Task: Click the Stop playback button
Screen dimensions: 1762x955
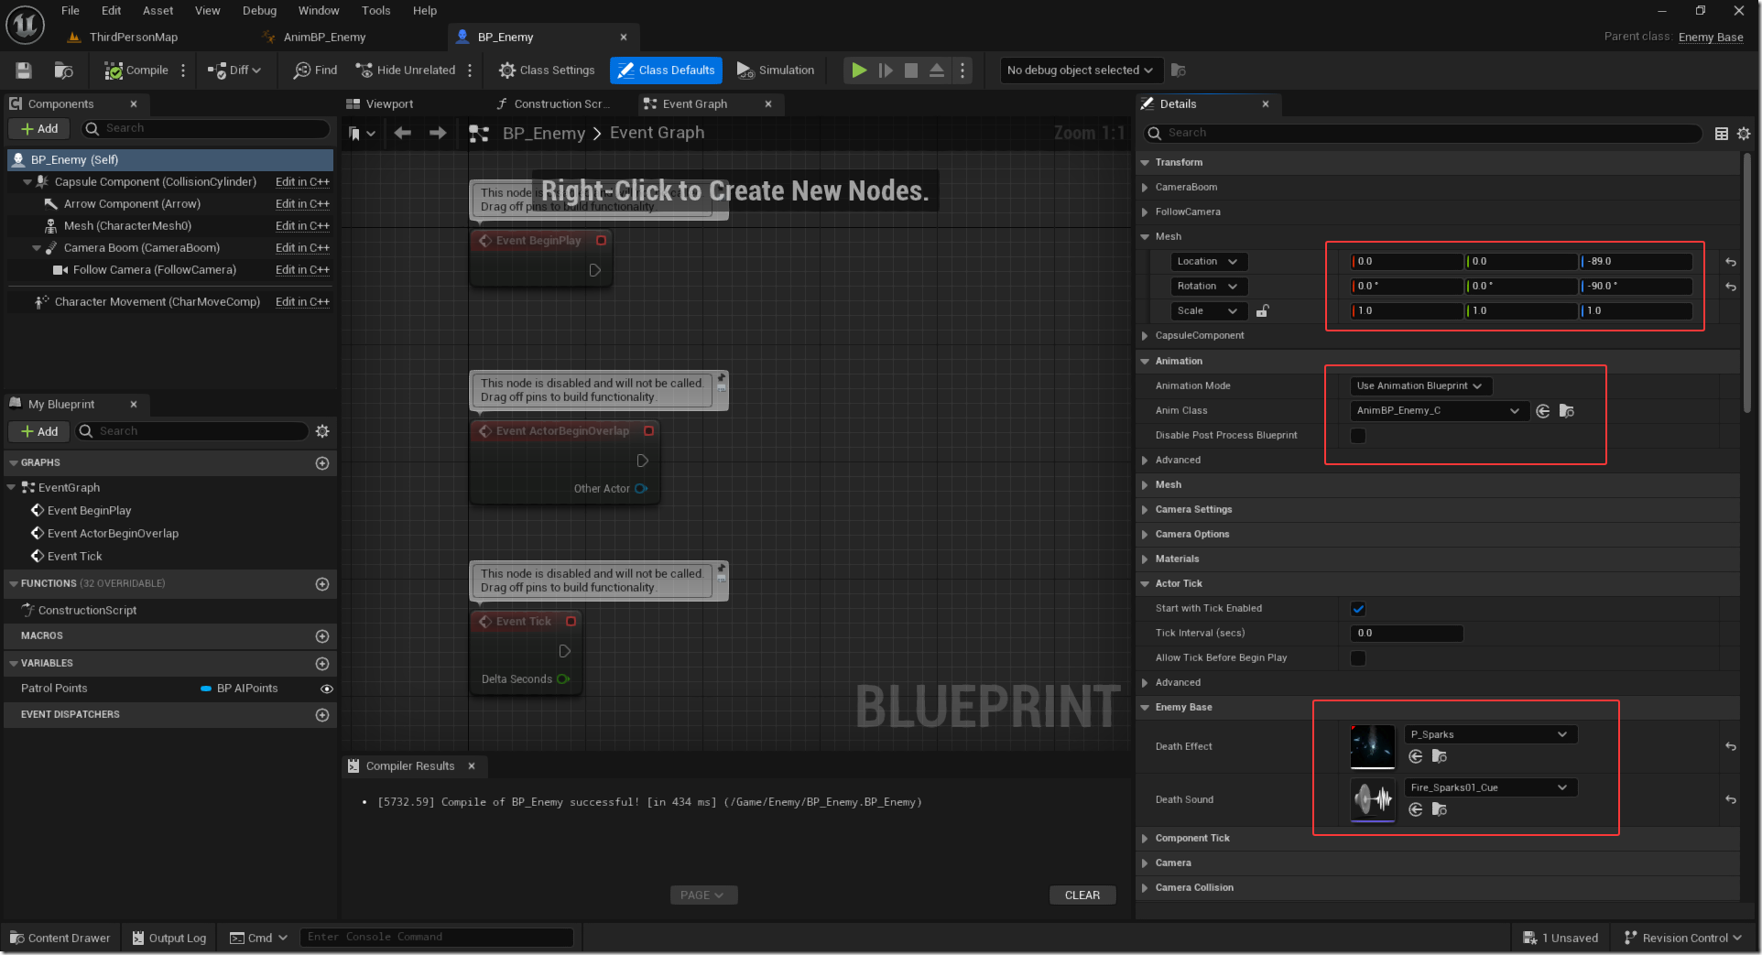Action: (x=911, y=71)
